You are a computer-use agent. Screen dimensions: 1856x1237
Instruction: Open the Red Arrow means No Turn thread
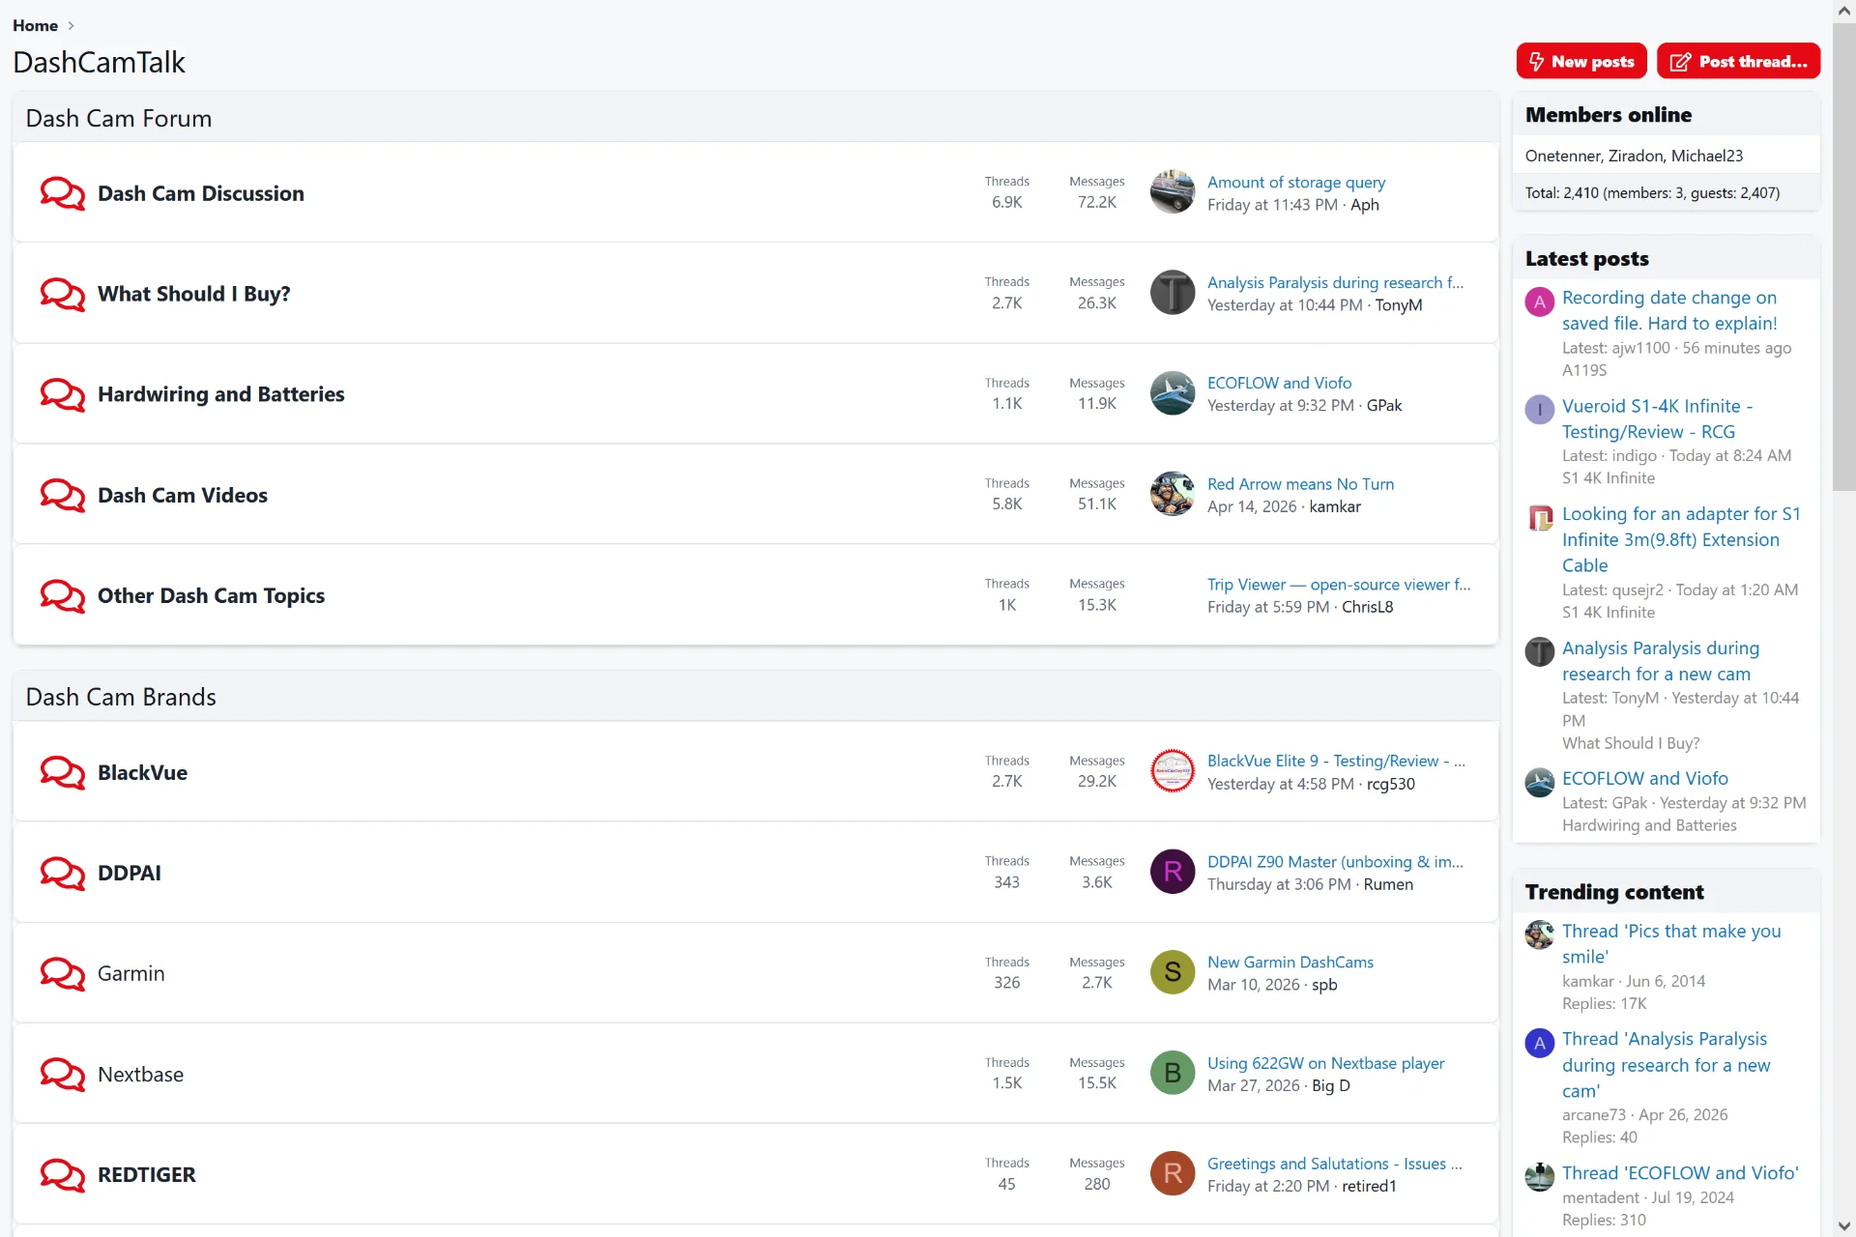[x=1300, y=483]
